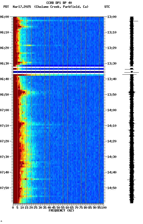Click the '07:00' PDT time label

tap(4, 110)
